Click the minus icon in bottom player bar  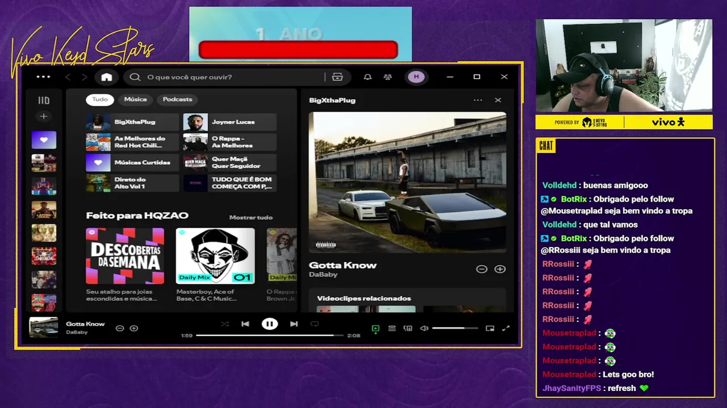120,328
